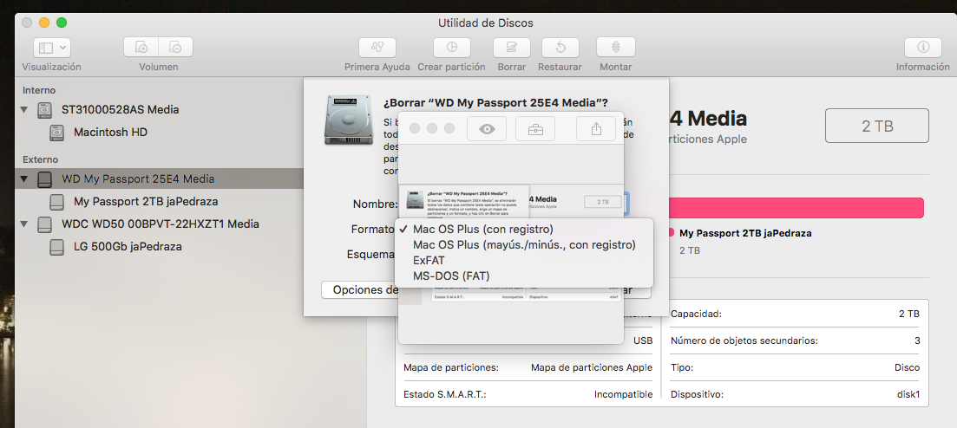This screenshot has height=428, width=957.
Task: Click the hard drive icon in erase dialog
Action: pos(348,120)
